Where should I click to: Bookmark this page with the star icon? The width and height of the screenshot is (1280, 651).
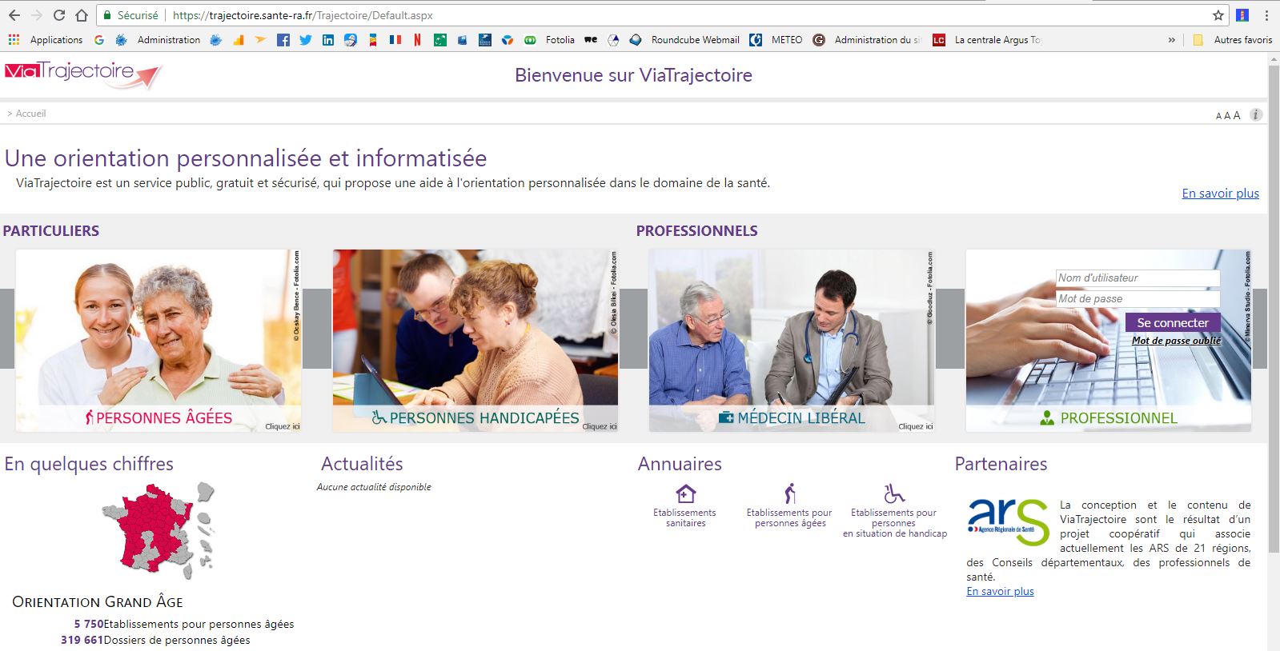tap(1218, 15)
